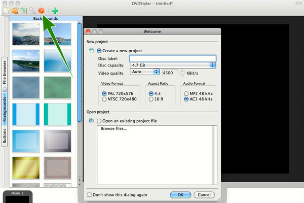Select the blue sea island background thumbnail
The height and width of the screenshot is (203, 304).
coord(57,34)
